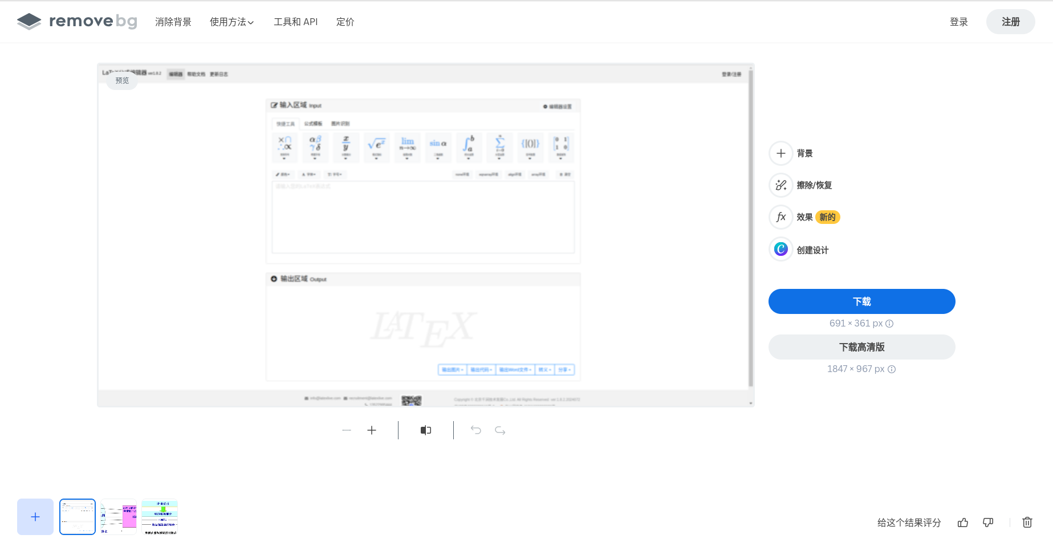Undo the last edit

(476, 430)
